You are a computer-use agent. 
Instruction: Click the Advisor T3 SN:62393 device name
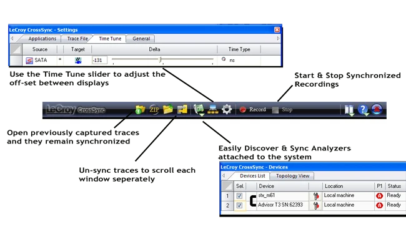[280, 205]
